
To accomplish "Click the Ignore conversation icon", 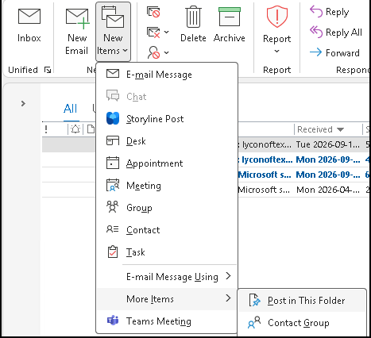I will click(153, 12).
